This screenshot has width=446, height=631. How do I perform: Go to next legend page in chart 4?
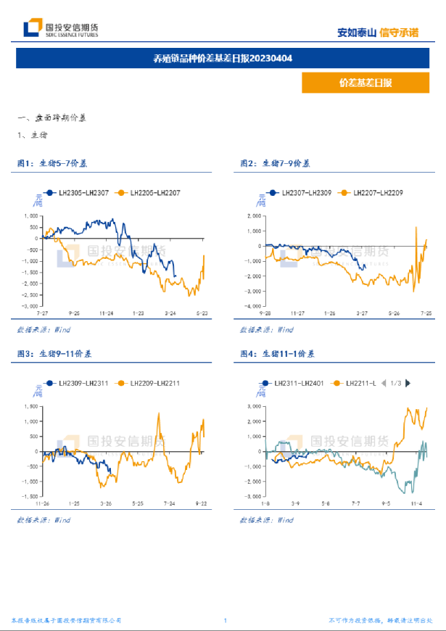coord(408,382)
